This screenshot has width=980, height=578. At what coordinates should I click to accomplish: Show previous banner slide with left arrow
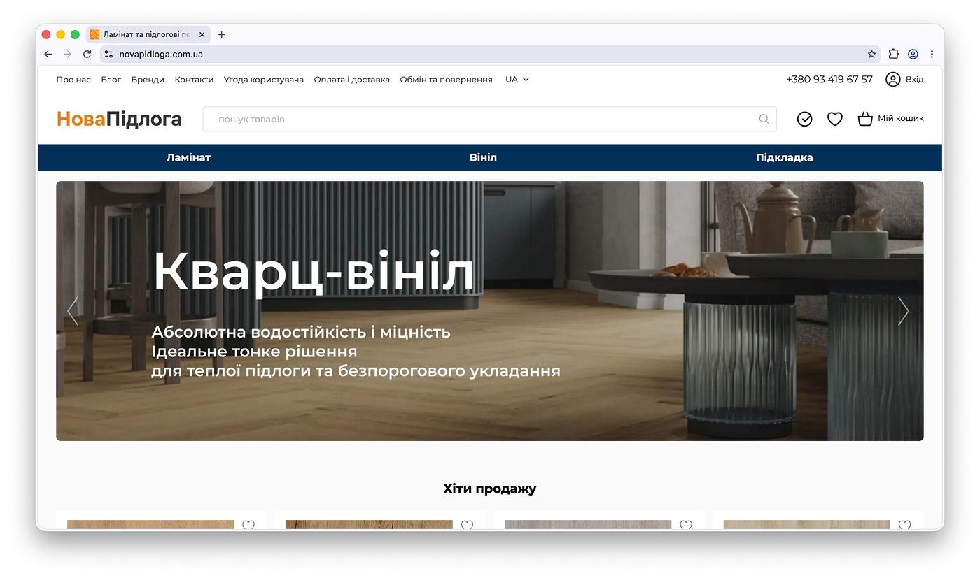point(73,311)
